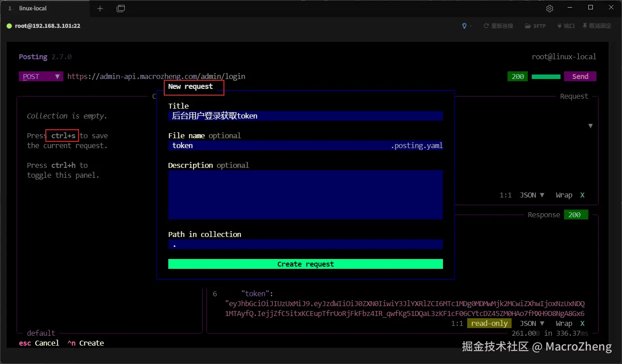The width and height of the screenshot is (622, 364).
Task: Toggle Wrap in the Response panel
Action: 570,323
